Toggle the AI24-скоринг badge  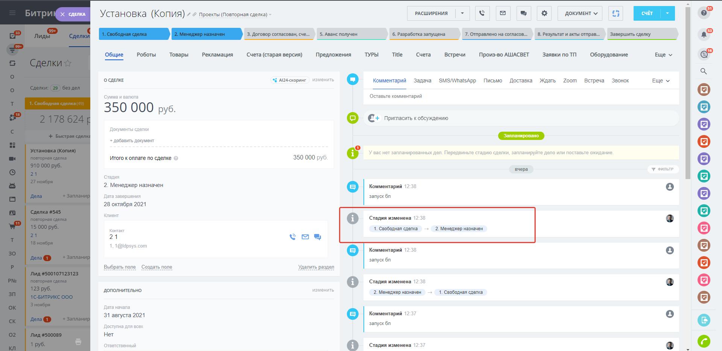pos(290,80)
